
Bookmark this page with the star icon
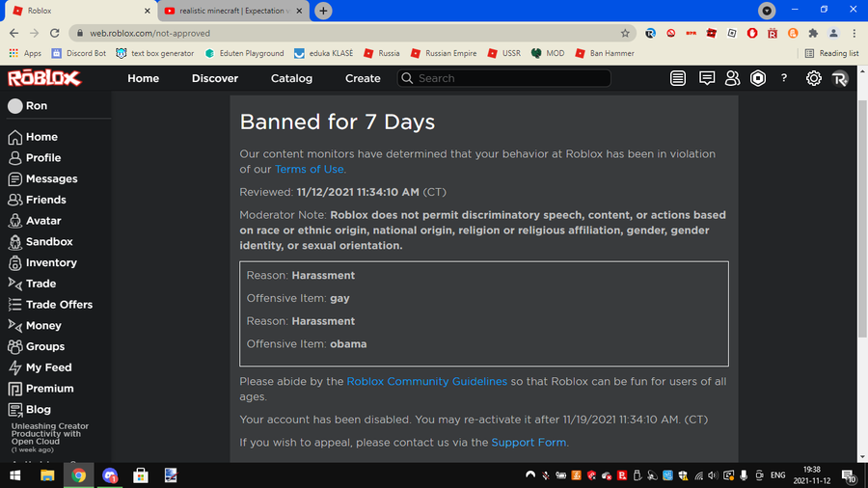[625, 33]
